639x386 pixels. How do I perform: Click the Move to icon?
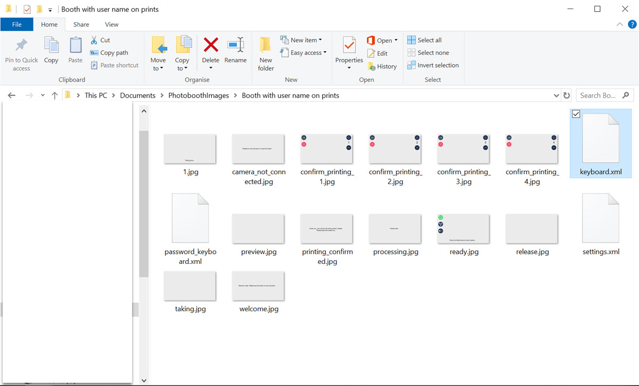point(159,45)
